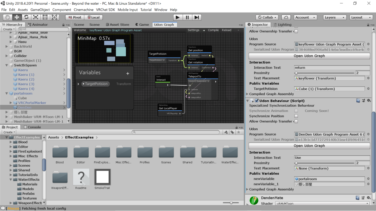Click the Pause button

[187, 17]
